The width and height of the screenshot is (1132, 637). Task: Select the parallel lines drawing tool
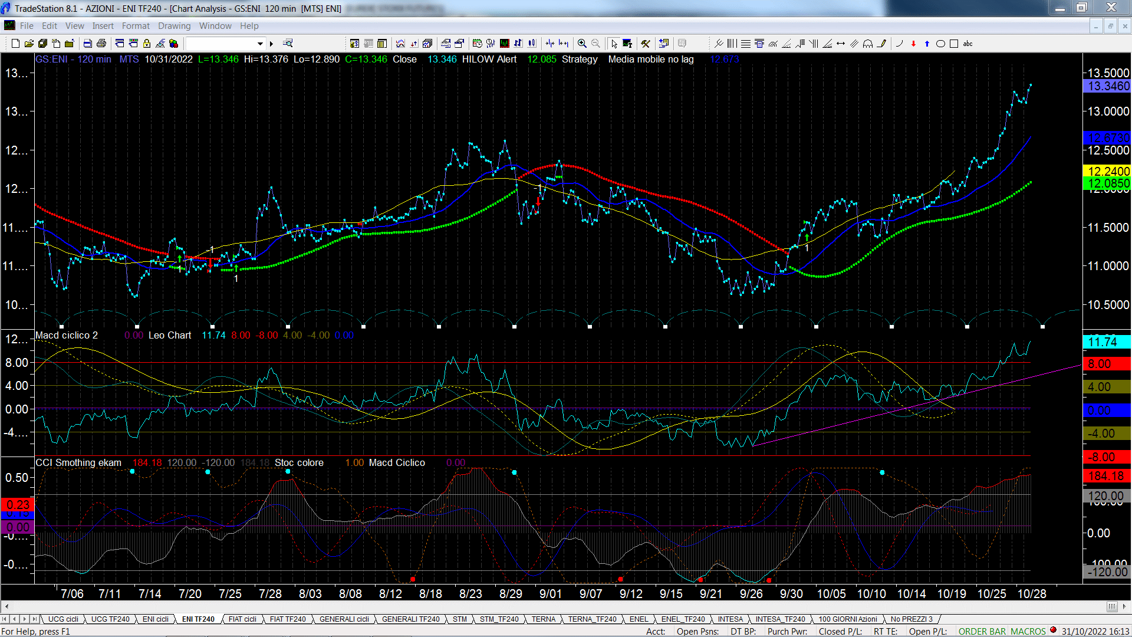(x=854, y=44)
